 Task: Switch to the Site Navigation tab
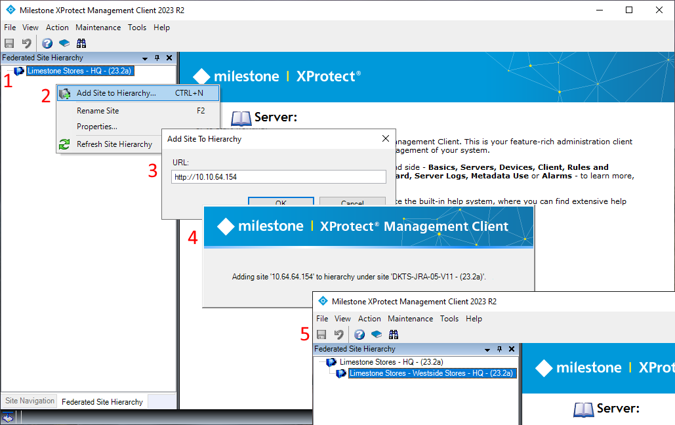[x=30, y=401]
